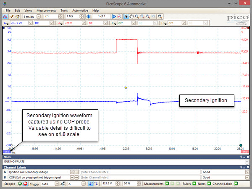The height and width of the screenshot is (189, 252).
Task: Select the arrow pointer tool
Action: pyautogui.click(x=126, y=16)
